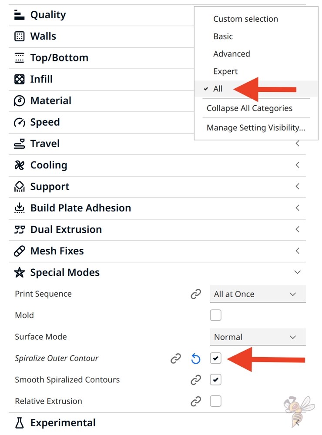
Task: Enable Relative Extrusion
Action: coord(215,401)
